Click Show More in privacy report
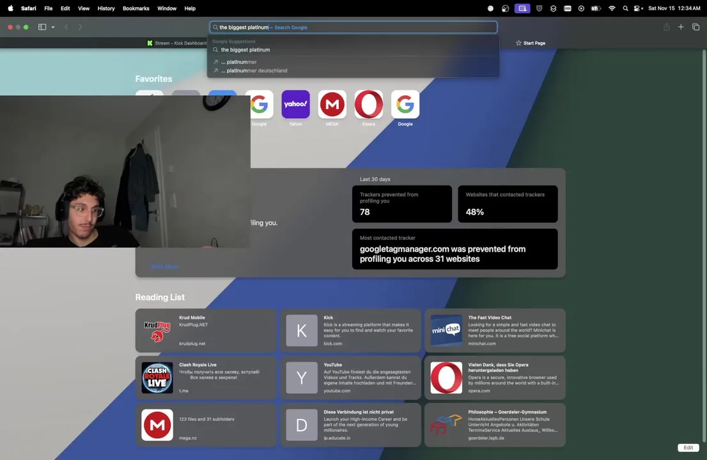 click(164, 266)
